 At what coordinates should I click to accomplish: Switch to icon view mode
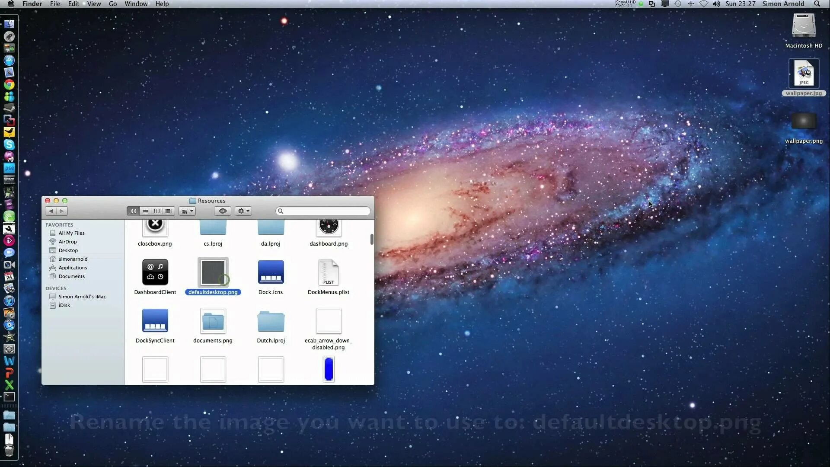[x=133, y=211]
